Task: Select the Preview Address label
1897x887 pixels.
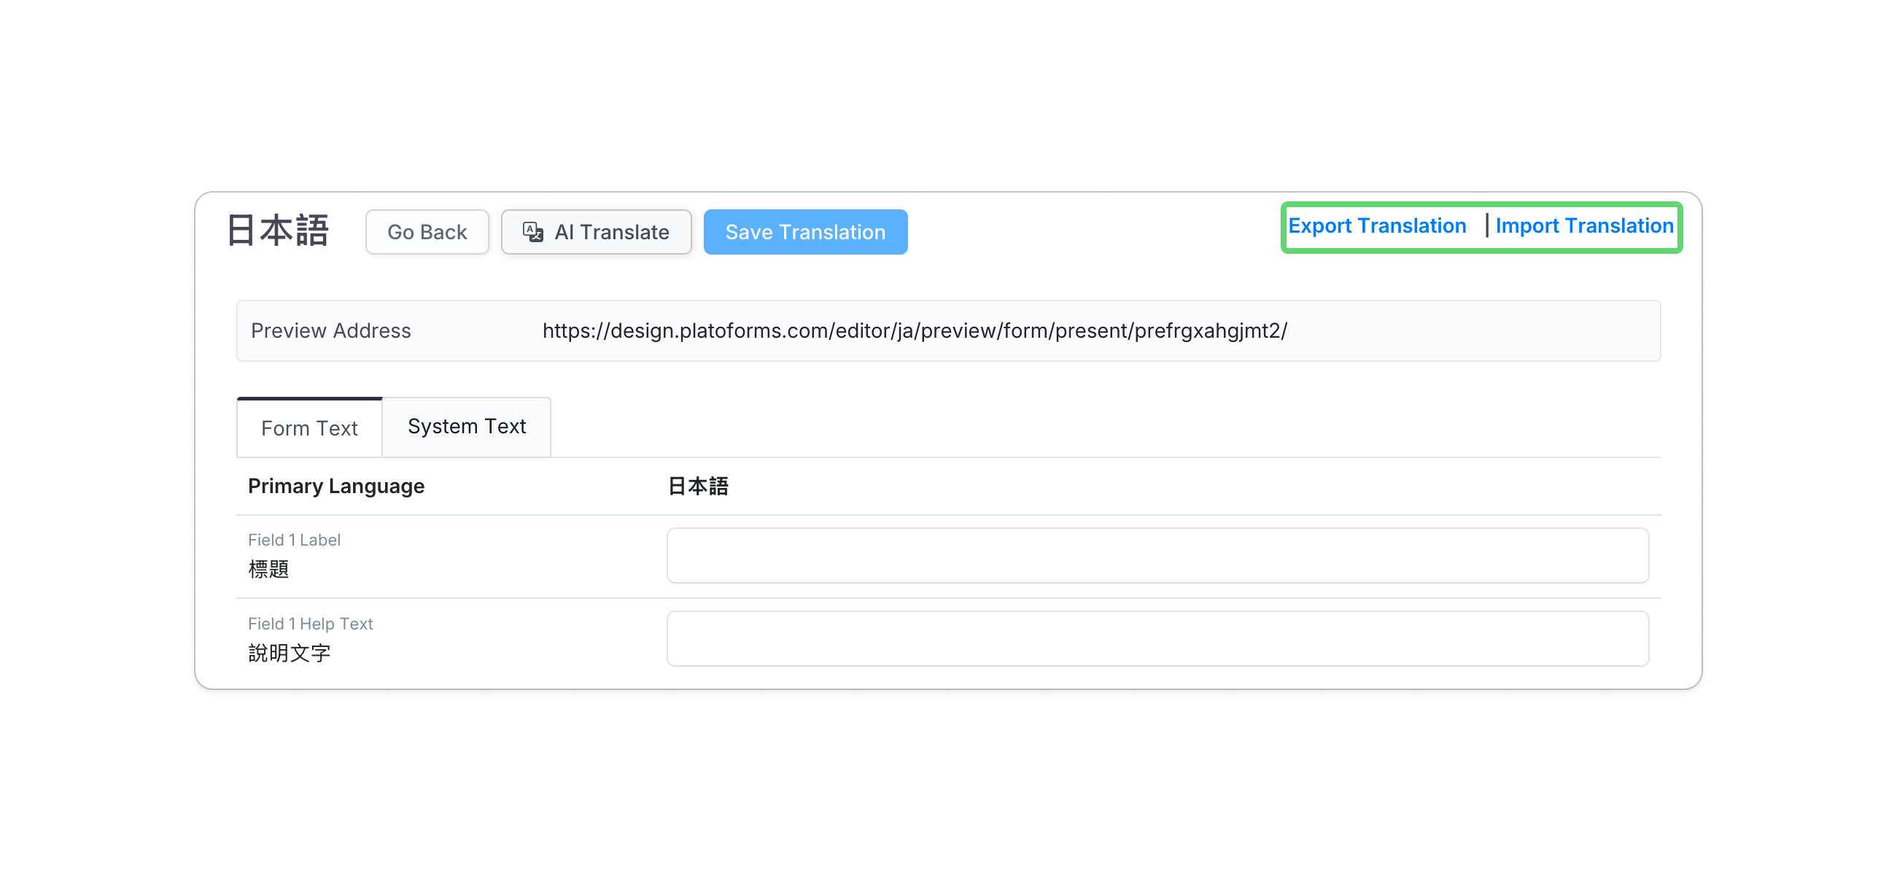Action: pos(330,330)
